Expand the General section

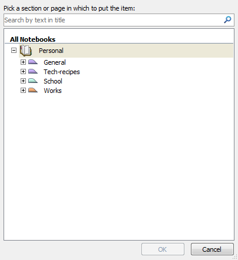pos(23,62)
